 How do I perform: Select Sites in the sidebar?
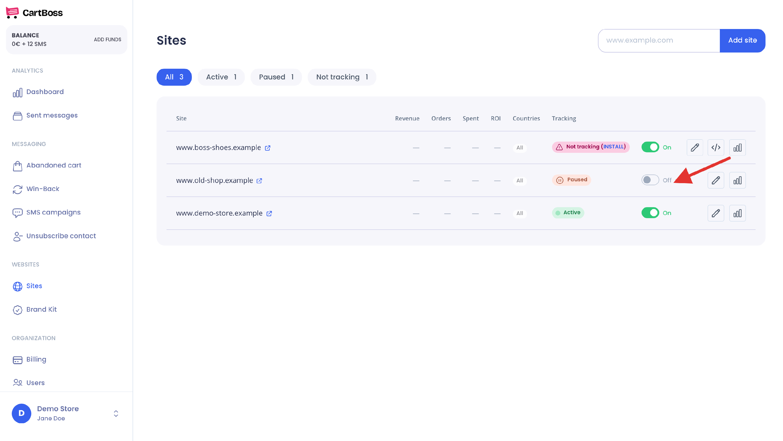(x=27, y=286)
